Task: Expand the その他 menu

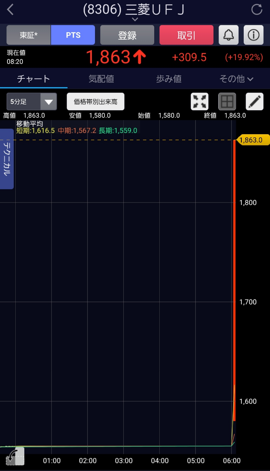Action: point(236,79)
